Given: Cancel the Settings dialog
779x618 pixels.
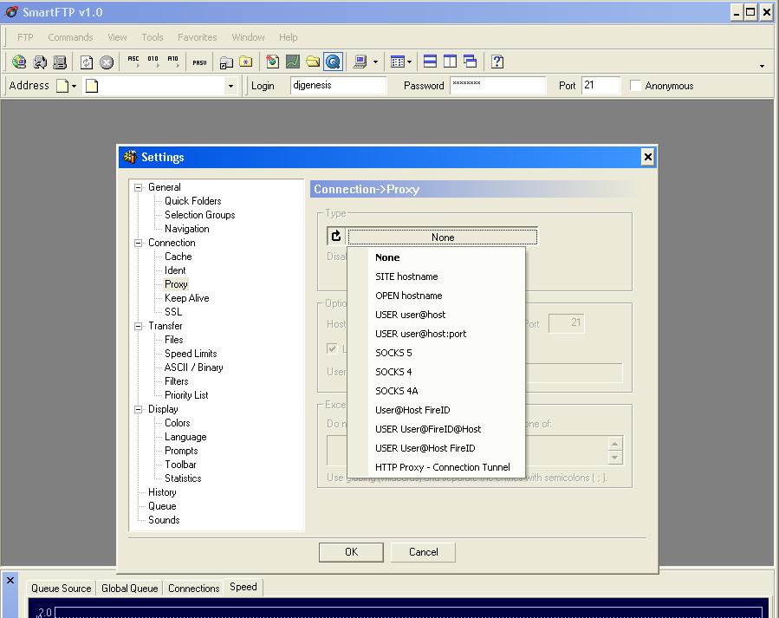Looking at the screenshot, I should coord(423,552).
